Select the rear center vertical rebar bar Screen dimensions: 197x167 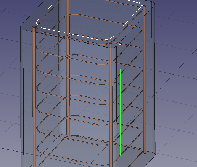click(x=68, y=68)
